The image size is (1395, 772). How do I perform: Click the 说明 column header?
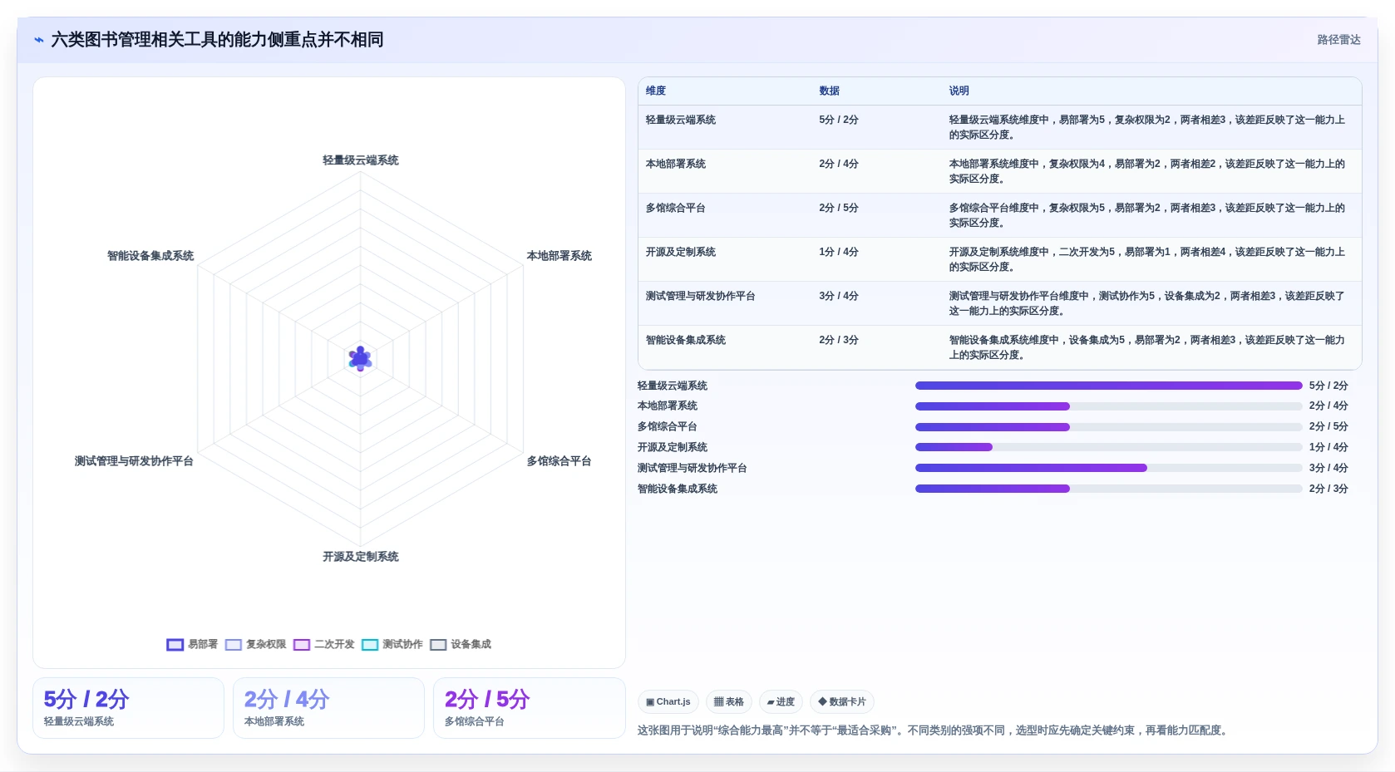(959, 91)
